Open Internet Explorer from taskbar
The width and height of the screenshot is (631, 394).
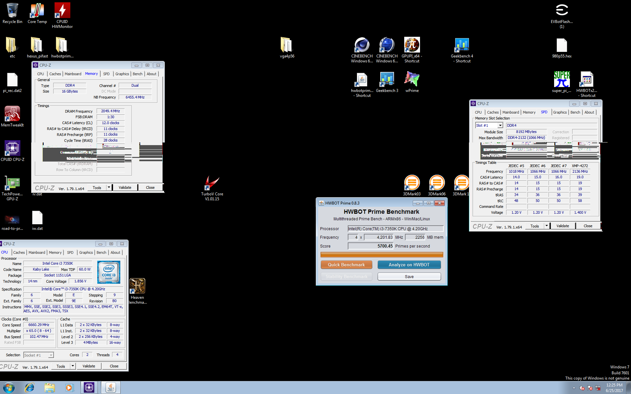click(30, 388)
